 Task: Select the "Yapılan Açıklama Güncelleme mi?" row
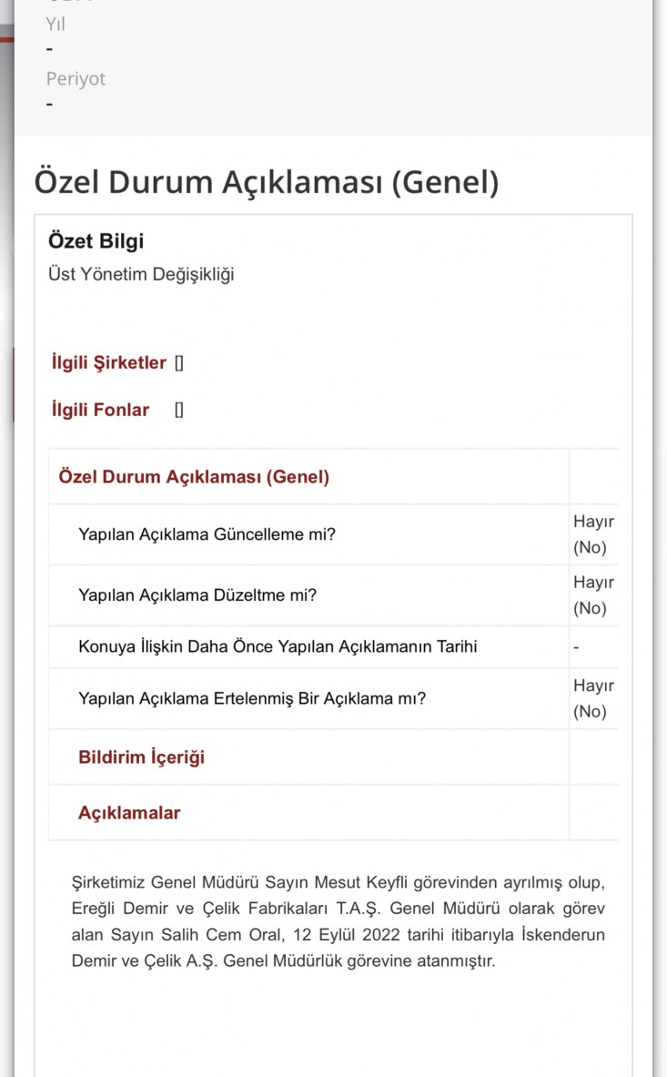[x=207, y=534]
